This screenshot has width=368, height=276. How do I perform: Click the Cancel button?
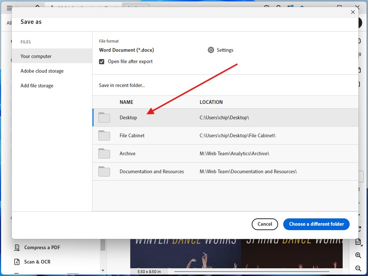click(265, 224)
